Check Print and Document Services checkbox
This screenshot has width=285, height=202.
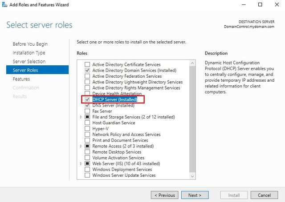(x=87, y=140)
